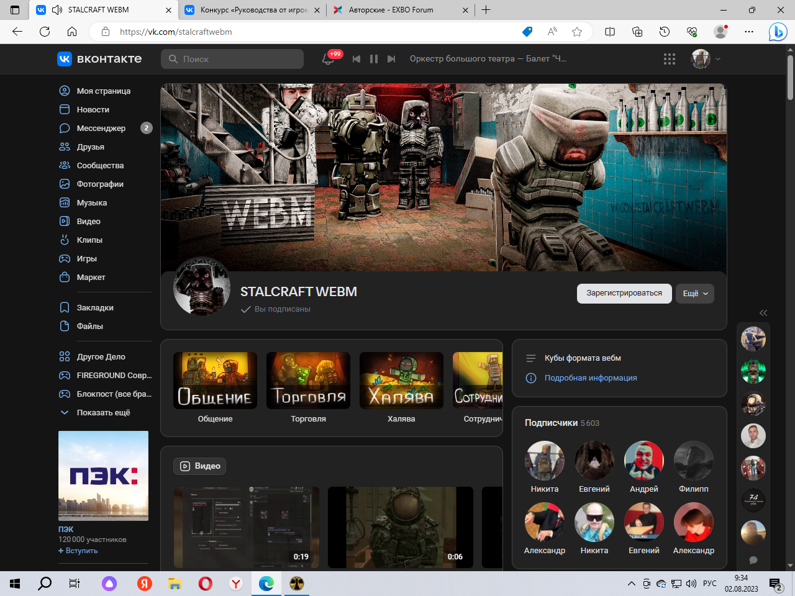This screenshot has height=596, width=795.
Task: Open a new browser tab
Action: 486,10
